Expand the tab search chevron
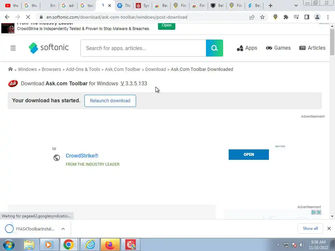 point(296,6)
